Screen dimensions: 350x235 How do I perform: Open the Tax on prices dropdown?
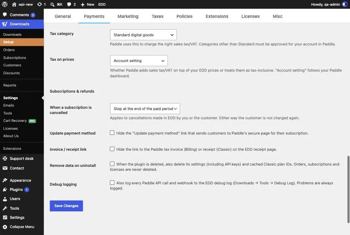(x=139, y=61)
